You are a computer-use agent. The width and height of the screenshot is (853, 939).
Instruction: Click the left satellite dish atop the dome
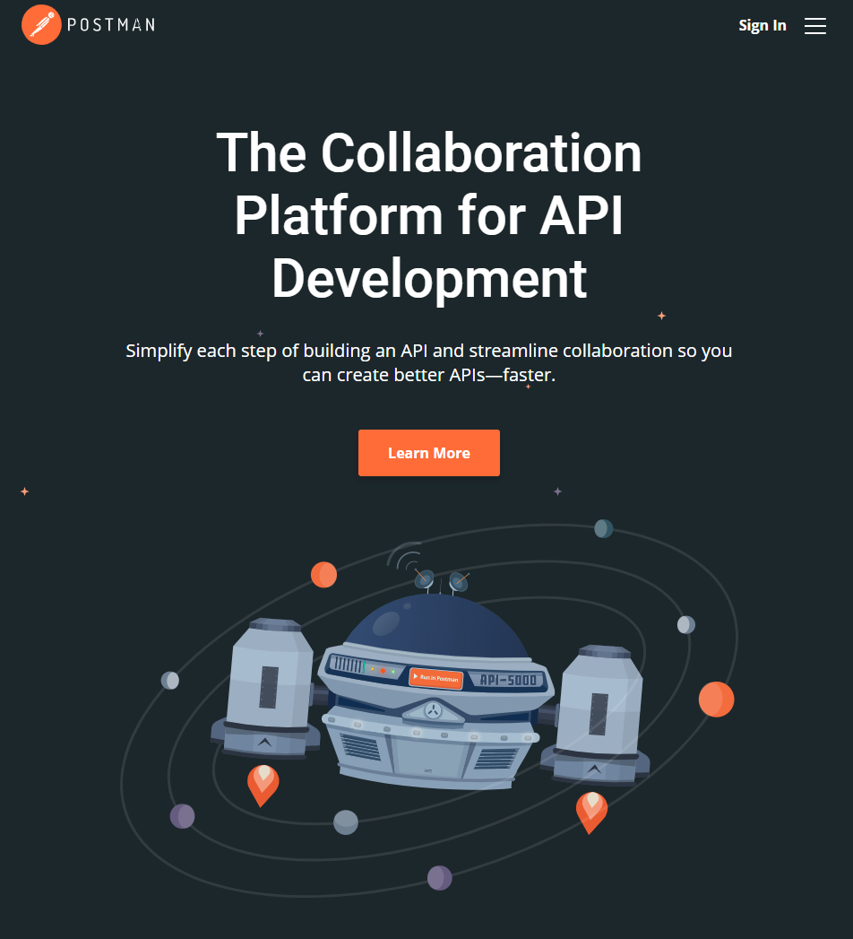[x=424, y=579]
